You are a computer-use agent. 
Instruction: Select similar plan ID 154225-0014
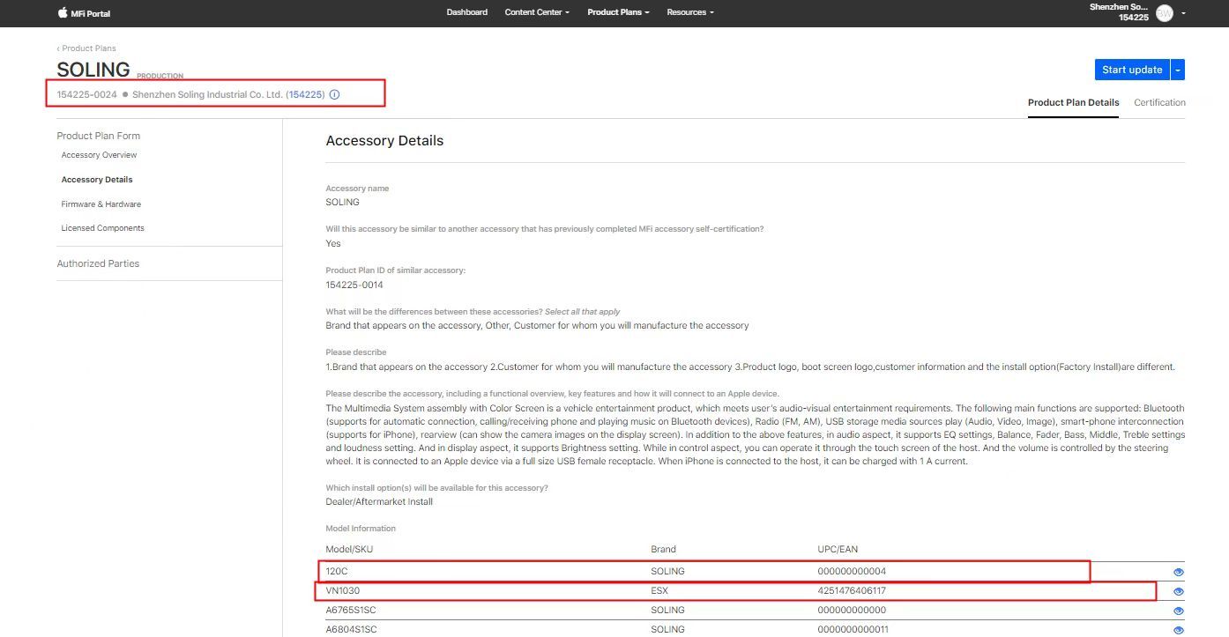tap(354, 285)
